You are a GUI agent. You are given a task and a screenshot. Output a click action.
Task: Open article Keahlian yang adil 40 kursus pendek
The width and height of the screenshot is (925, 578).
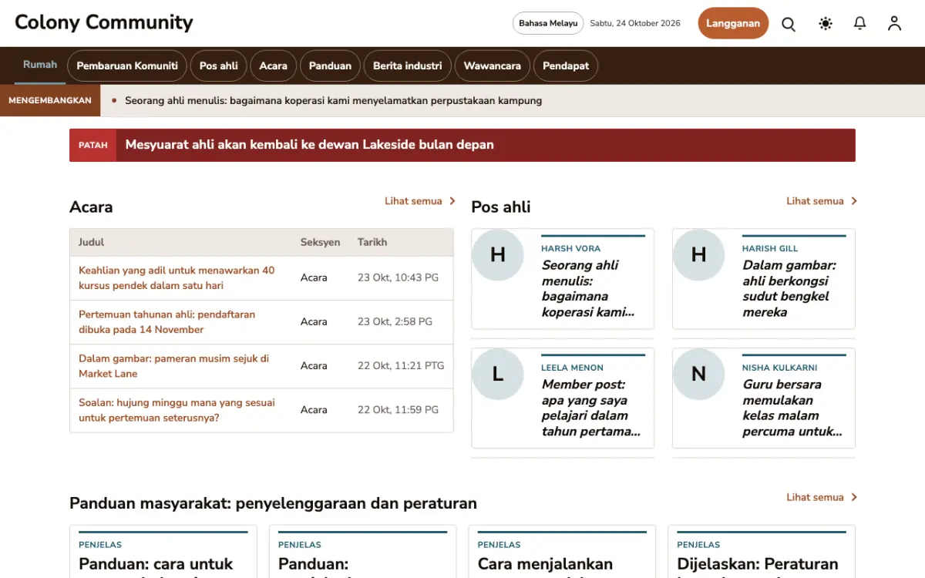pyautogui.click(x=177, y=277)
